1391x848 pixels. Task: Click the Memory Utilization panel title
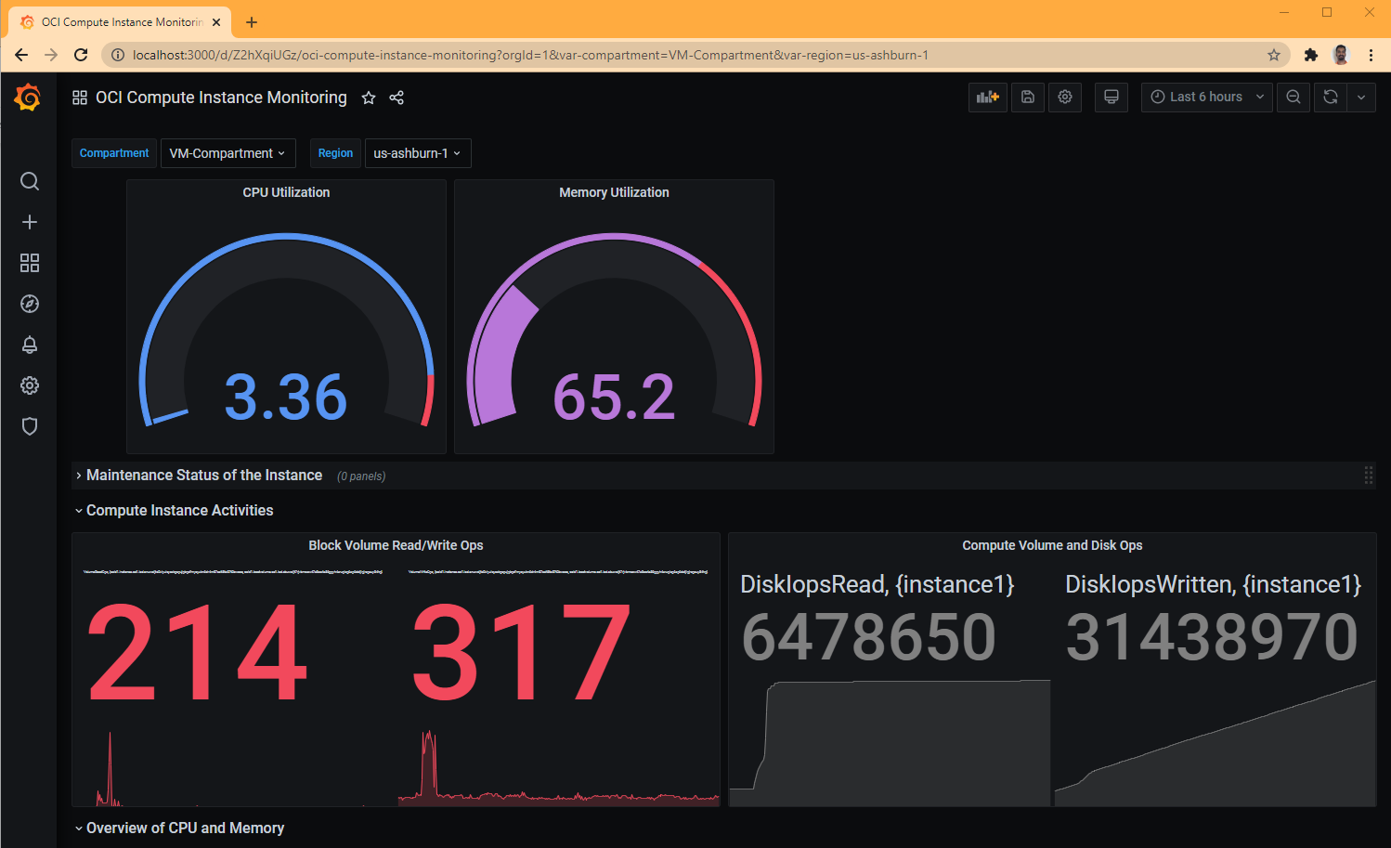tap(614, 192)
